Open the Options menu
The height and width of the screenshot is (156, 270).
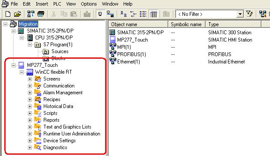[x=89, y=4]
